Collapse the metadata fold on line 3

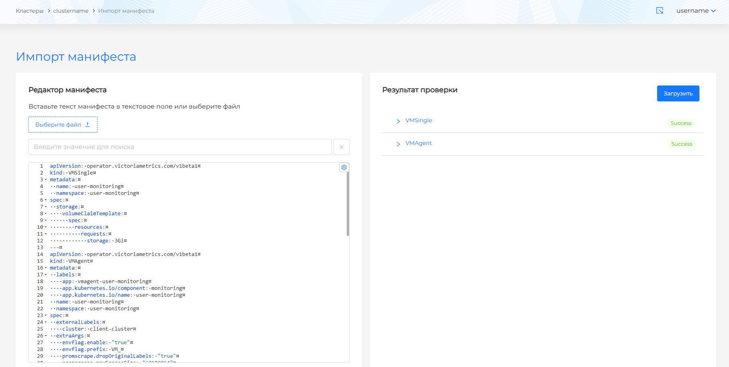[46, 180]
